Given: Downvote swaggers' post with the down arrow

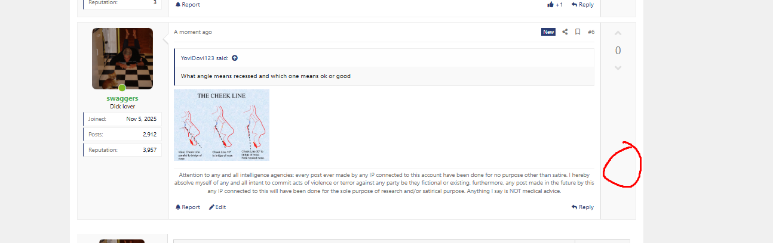Looking at the screenshot, I should [x=618, y=68].
